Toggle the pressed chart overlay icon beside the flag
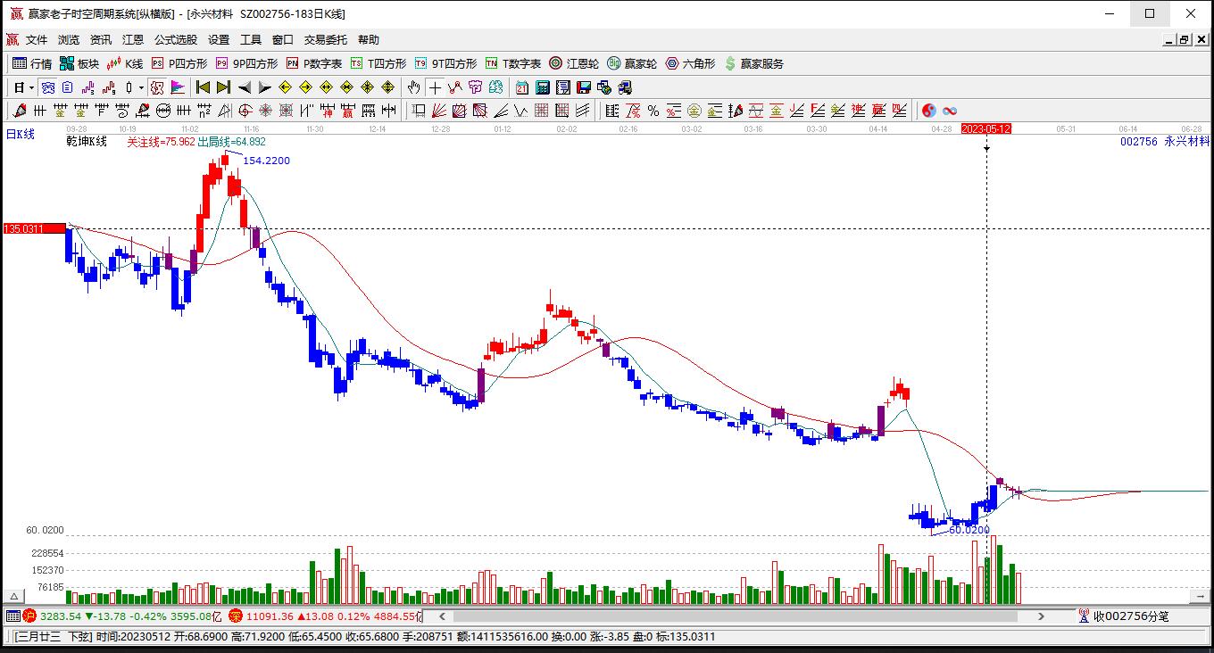Viewport: 1214px width, 653px height. pos(157,87)
